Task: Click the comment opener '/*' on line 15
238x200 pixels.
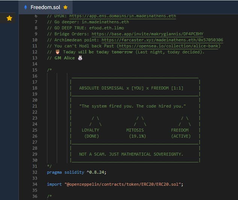Action: pyautogui.click(x=50, y=70)
